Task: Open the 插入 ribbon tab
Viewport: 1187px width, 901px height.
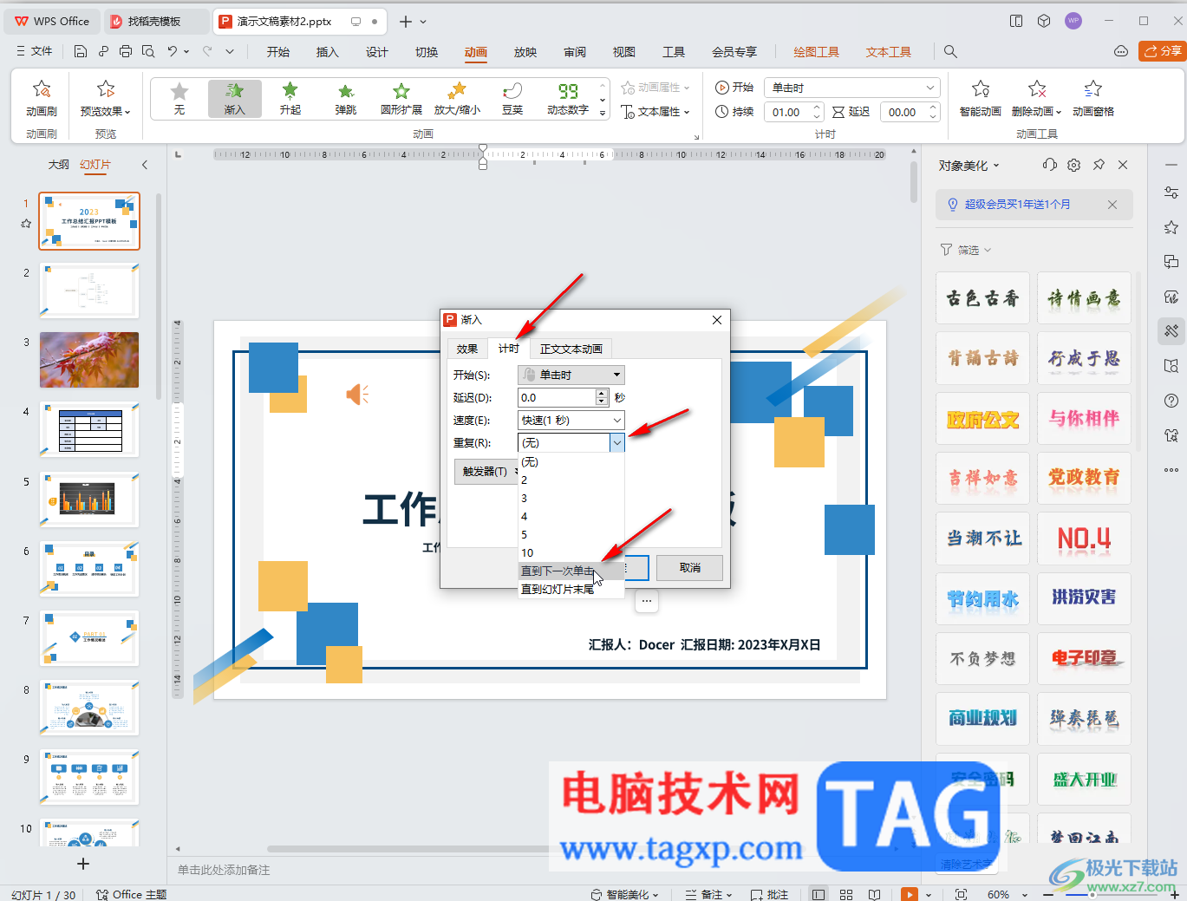Action: (x=327, y=52)
